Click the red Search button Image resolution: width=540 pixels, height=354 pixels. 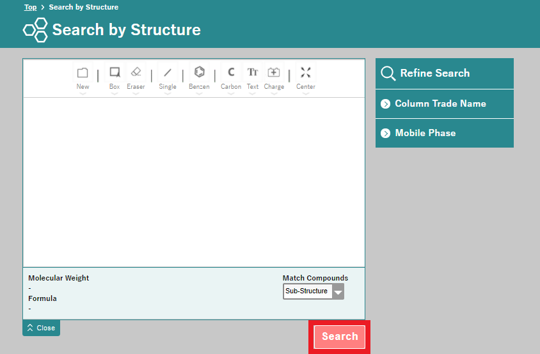click(x=340, y=337)
